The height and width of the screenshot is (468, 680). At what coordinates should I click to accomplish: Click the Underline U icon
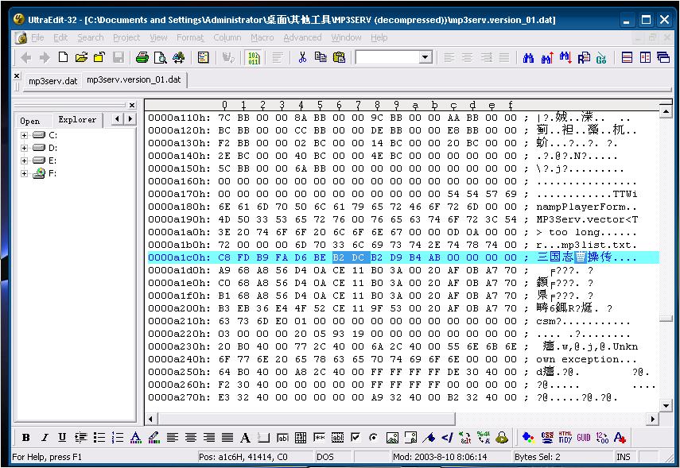(62, 438)
